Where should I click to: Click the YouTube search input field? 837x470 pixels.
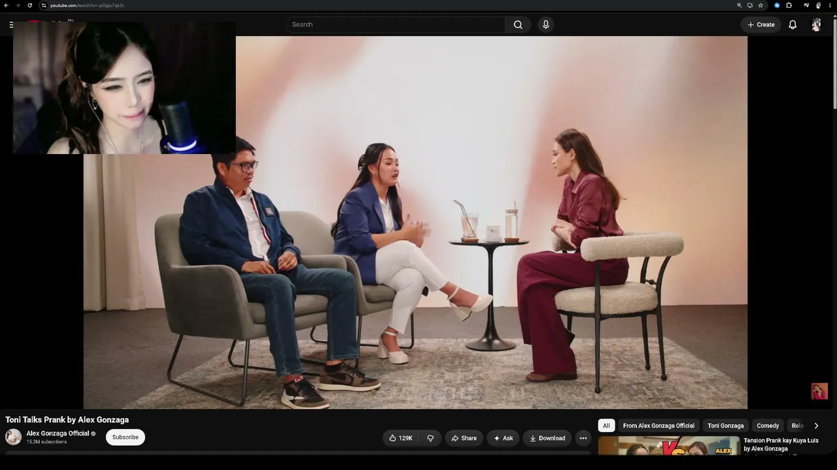point(396,25)
